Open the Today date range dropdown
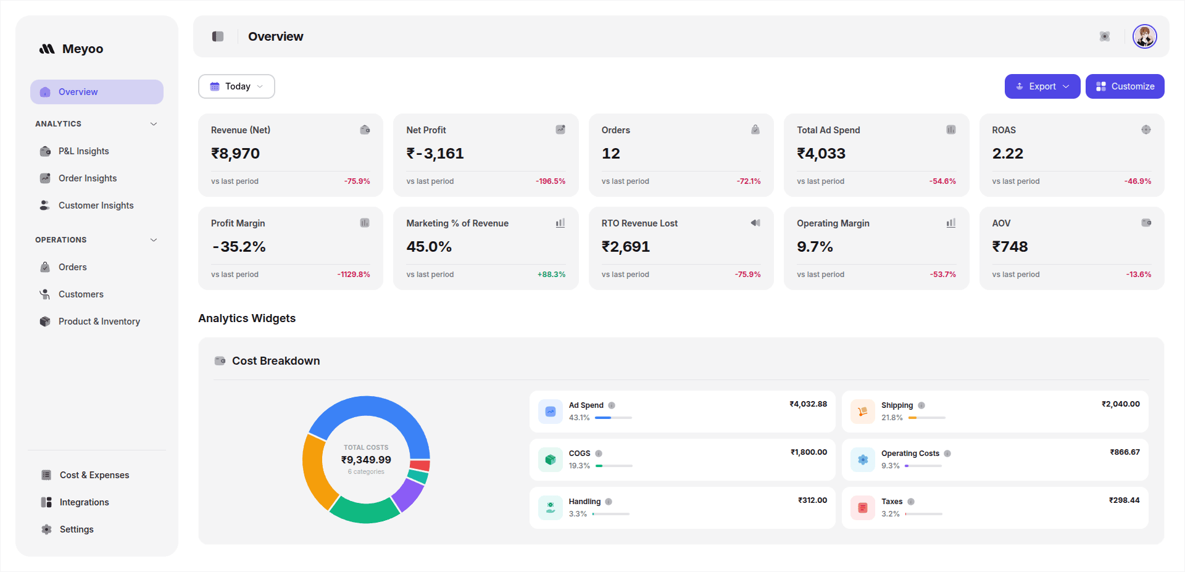Screen dimensions: 1185x572 click(x=236, y=86)
